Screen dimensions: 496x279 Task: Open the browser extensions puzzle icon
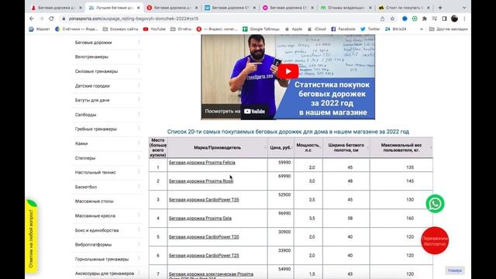pyautogui.click(x=425, y=19)
